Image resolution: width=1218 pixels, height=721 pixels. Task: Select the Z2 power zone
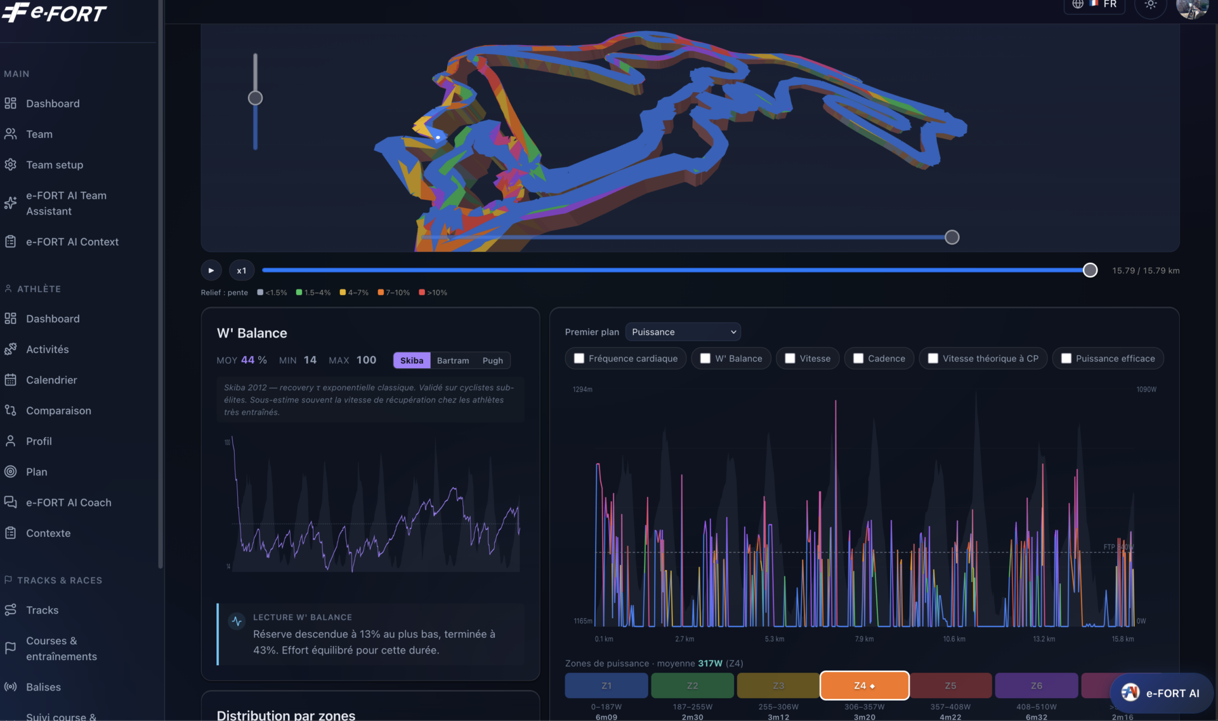tap(693, 685)
